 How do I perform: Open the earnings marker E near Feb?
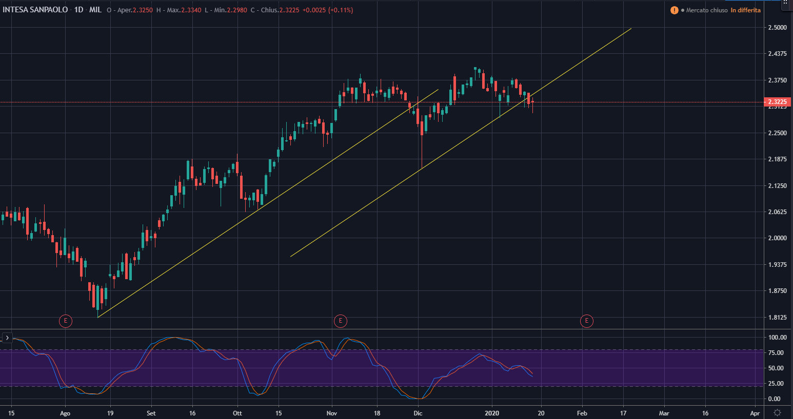click(587, 321)
